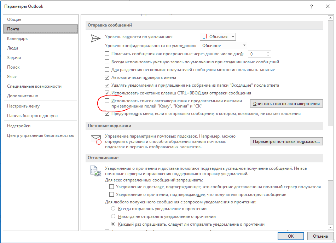Increase expiry days spinner value
Screen dimensions: 336x243
pyautogui.click(x=268, y=52)
